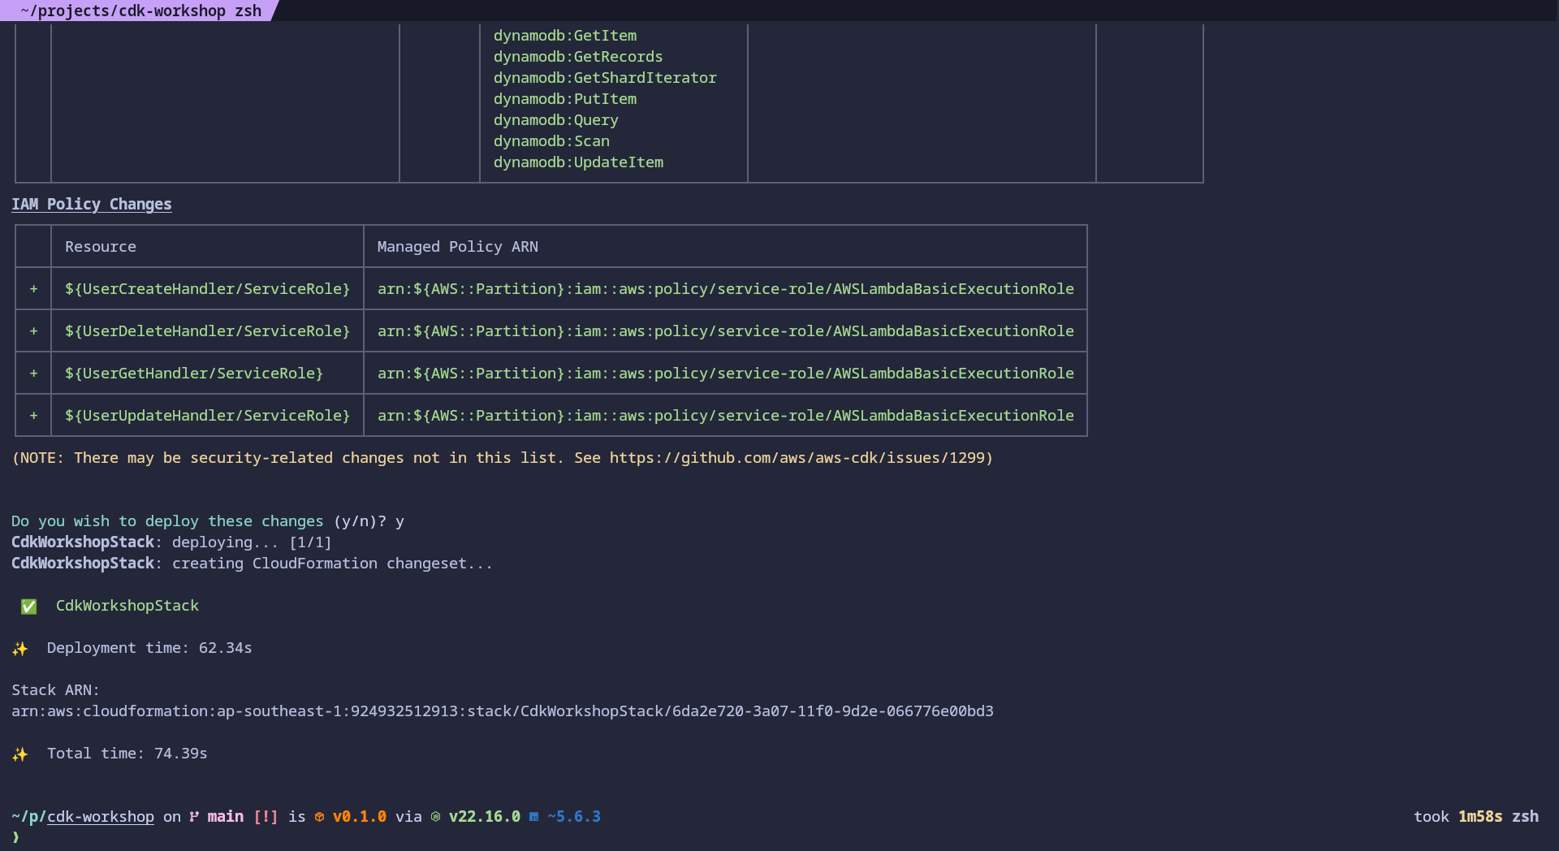
Task: Click the sparkles icon beside Total time
Action: 20,754
